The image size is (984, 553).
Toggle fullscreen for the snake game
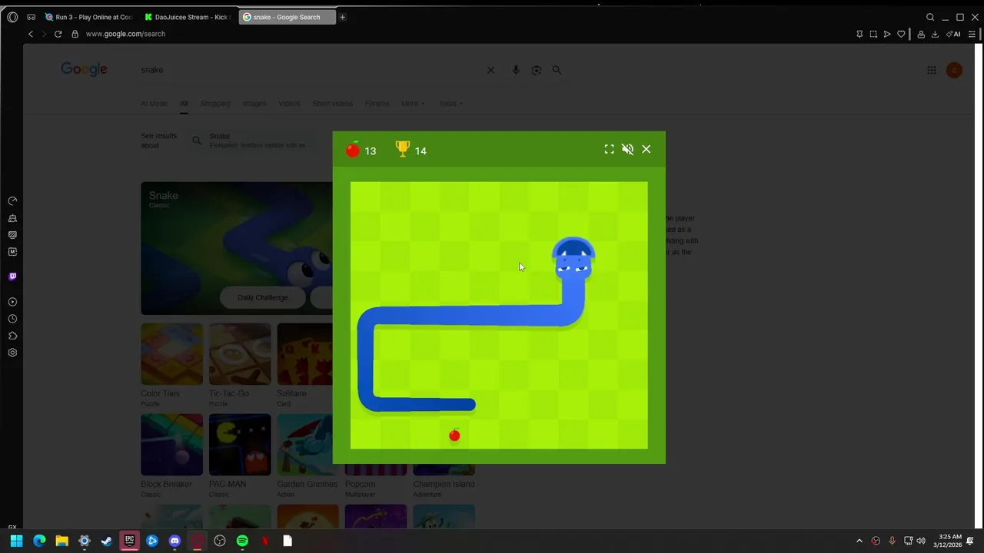point(609,149)
